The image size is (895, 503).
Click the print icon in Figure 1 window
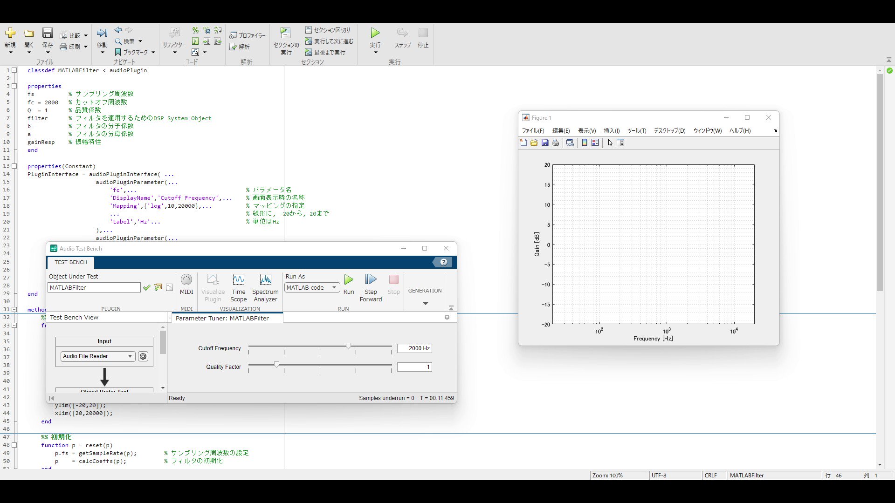[555, 143]
